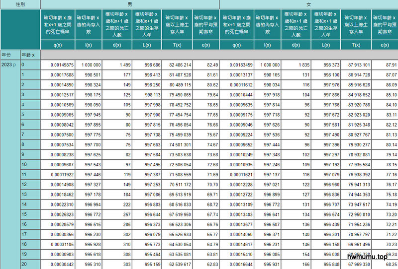Select the cell reading 997 021
This screenshot has height=269, width=398.
click(x=267, y=185)
